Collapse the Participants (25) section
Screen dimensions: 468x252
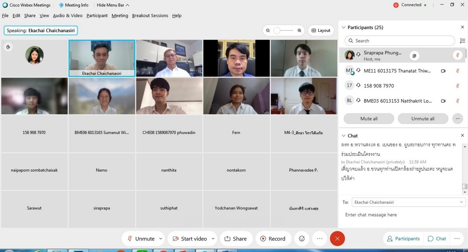click(344, 28)
